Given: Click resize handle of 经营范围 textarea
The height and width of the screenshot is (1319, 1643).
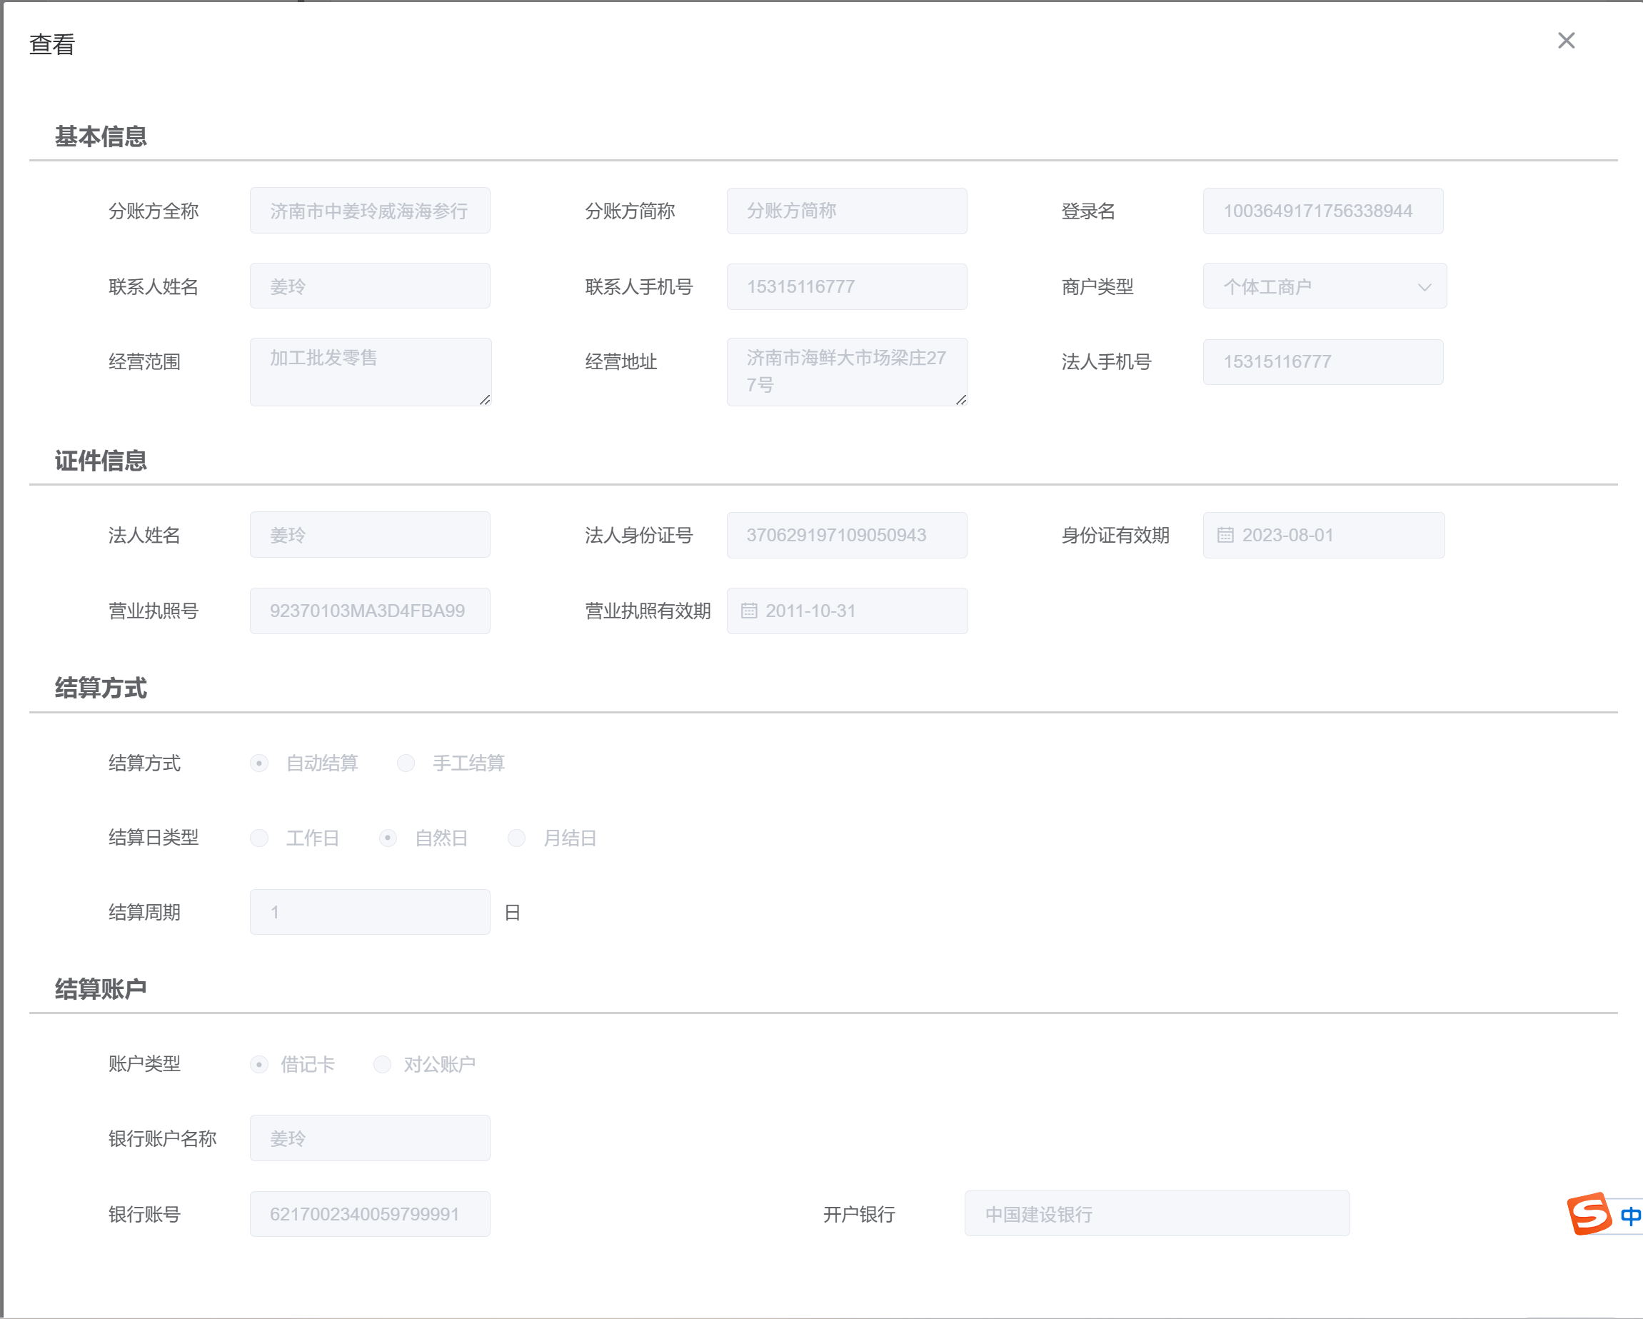Looking at the screenshot, I should pyautogui.click(x=485, y=400).
